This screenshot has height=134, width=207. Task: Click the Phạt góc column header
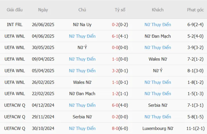195,10
